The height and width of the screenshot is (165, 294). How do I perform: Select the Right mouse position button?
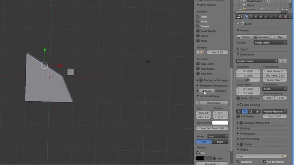220,142
